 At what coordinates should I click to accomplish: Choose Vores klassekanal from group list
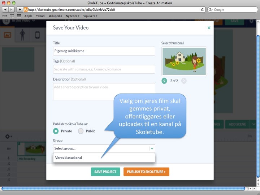pyautogui.click(x=104, y=158)
